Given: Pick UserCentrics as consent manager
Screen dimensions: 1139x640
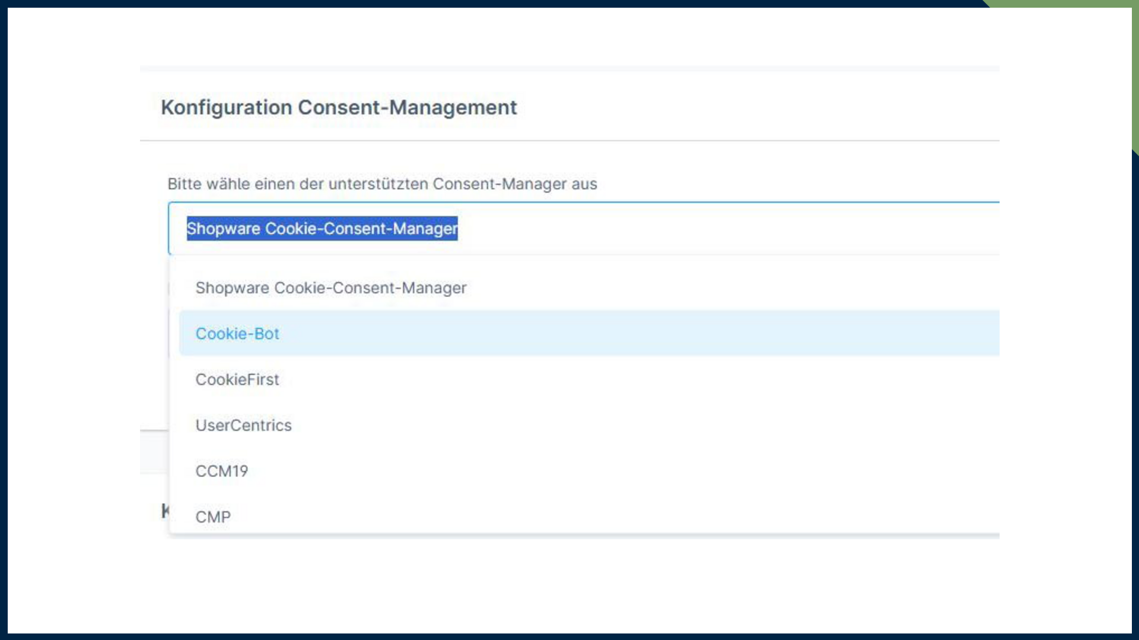Looking at the screenshot, I should 243,425.
